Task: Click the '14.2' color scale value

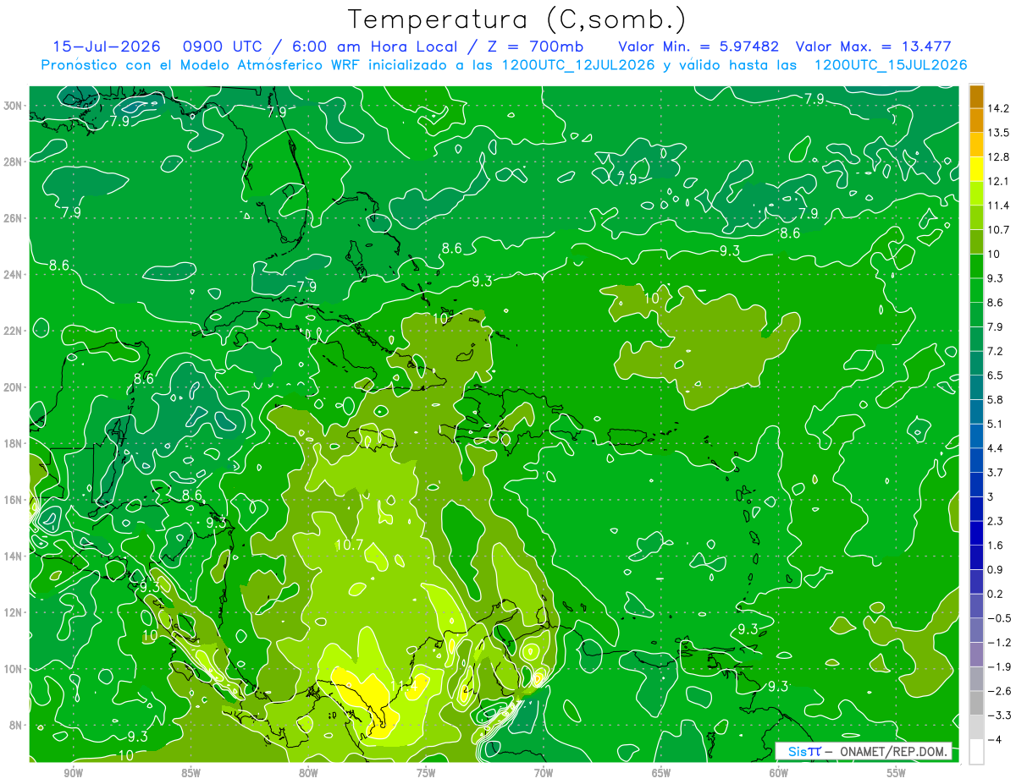Action: point(999,108)
